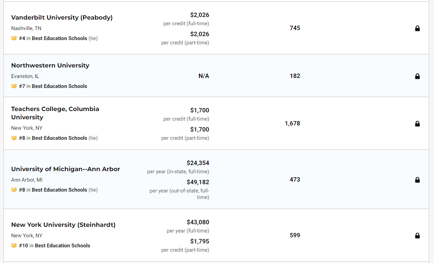Click the 1,678 enrollment figure for Teachers College
The image size is (434, 263).
coord(293,124)
